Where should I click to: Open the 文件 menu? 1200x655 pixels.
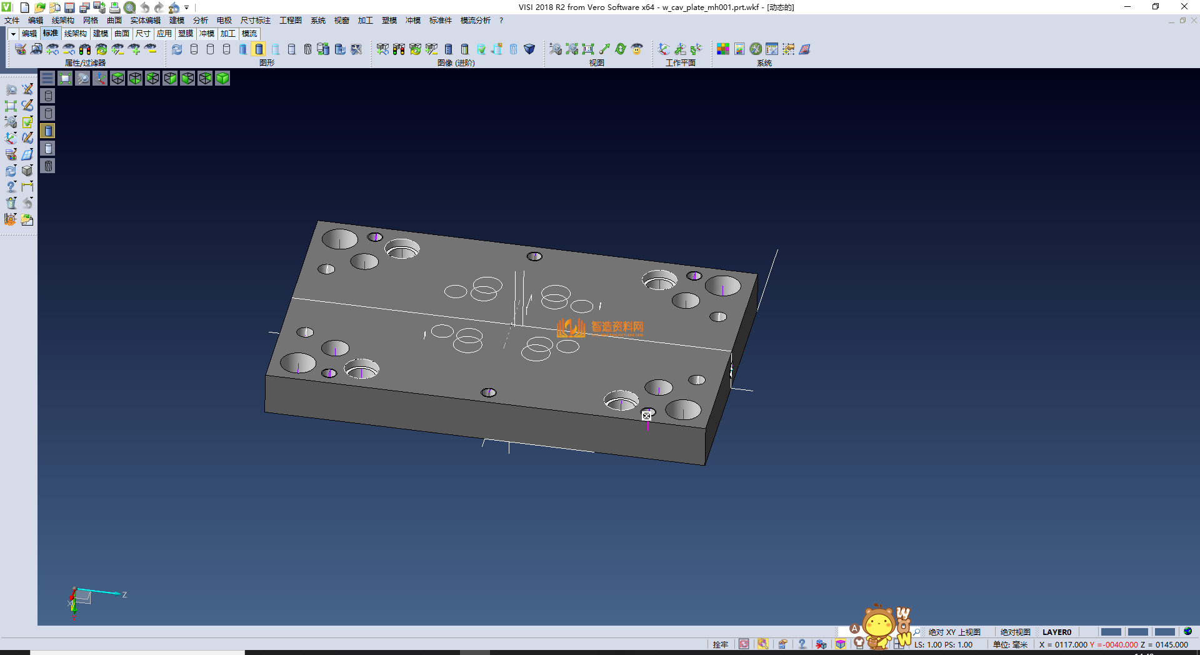[x=12, y=21]
